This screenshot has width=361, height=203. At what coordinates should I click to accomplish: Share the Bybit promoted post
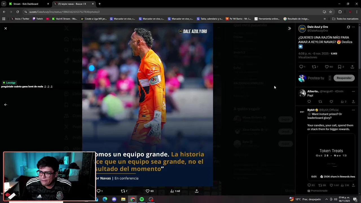[353, 185]
